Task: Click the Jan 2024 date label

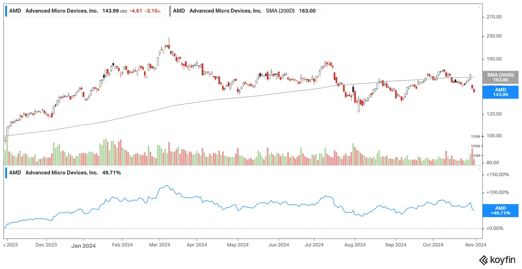Action: pos(84,246)
